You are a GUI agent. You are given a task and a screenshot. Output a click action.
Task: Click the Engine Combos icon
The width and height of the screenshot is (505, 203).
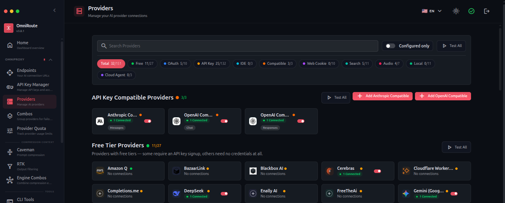[x=10, y=180]
